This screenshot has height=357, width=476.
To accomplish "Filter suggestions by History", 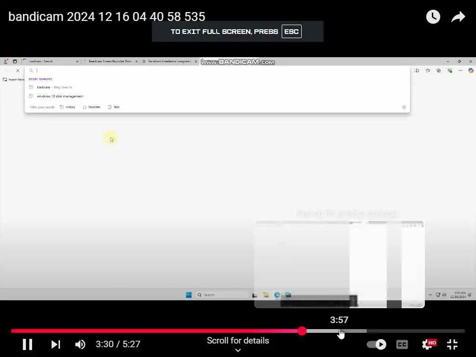I will click(68, 107).
